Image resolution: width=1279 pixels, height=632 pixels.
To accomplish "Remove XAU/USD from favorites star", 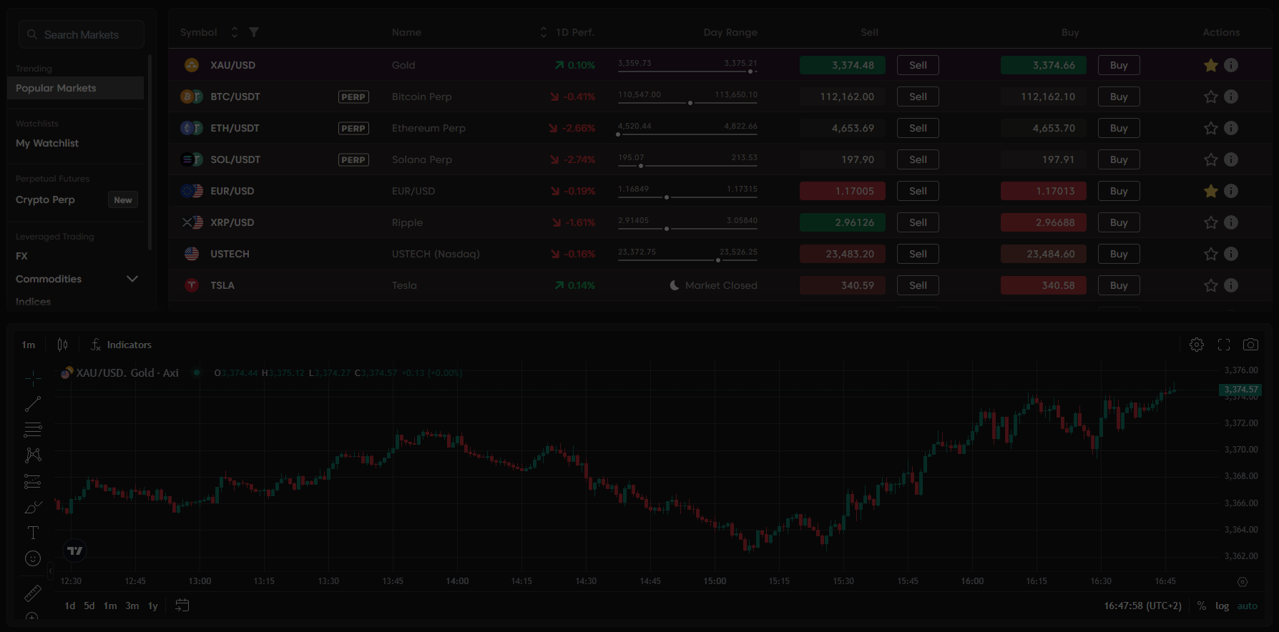I will pos(1210,65).
